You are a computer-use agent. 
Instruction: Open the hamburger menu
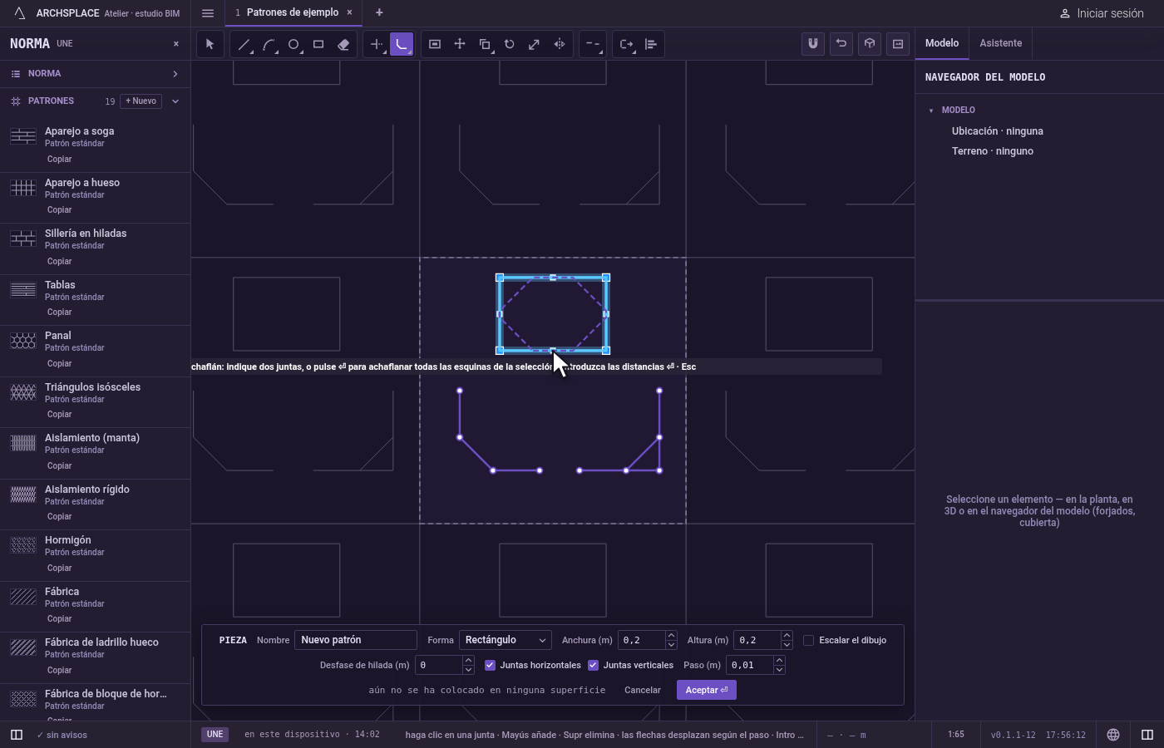(x=208, y=12)
